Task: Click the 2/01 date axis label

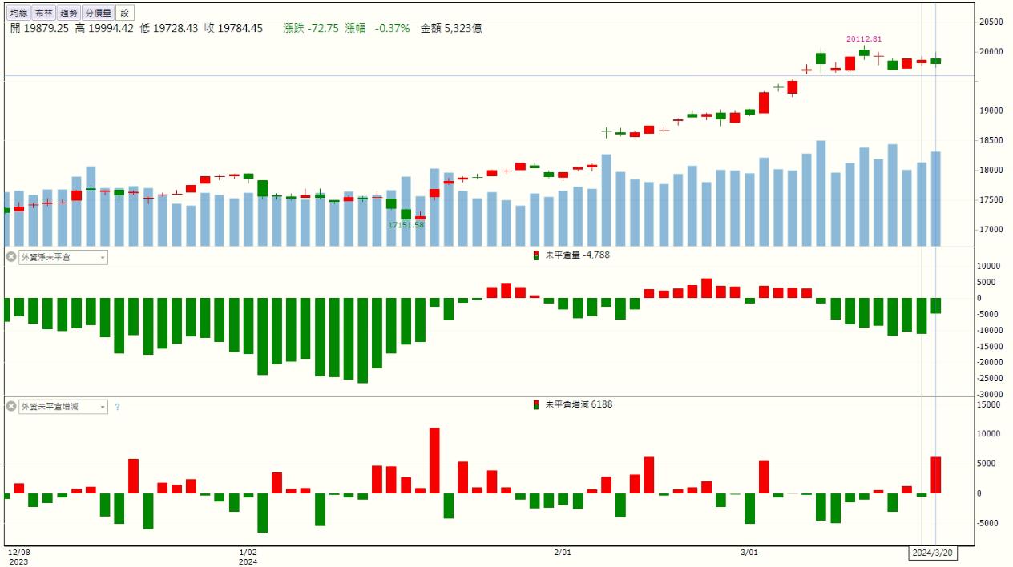Action: (x=563, y=552)
